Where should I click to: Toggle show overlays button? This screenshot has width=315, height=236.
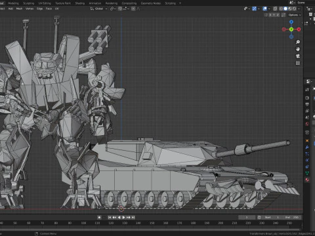(x=264, y=9)
